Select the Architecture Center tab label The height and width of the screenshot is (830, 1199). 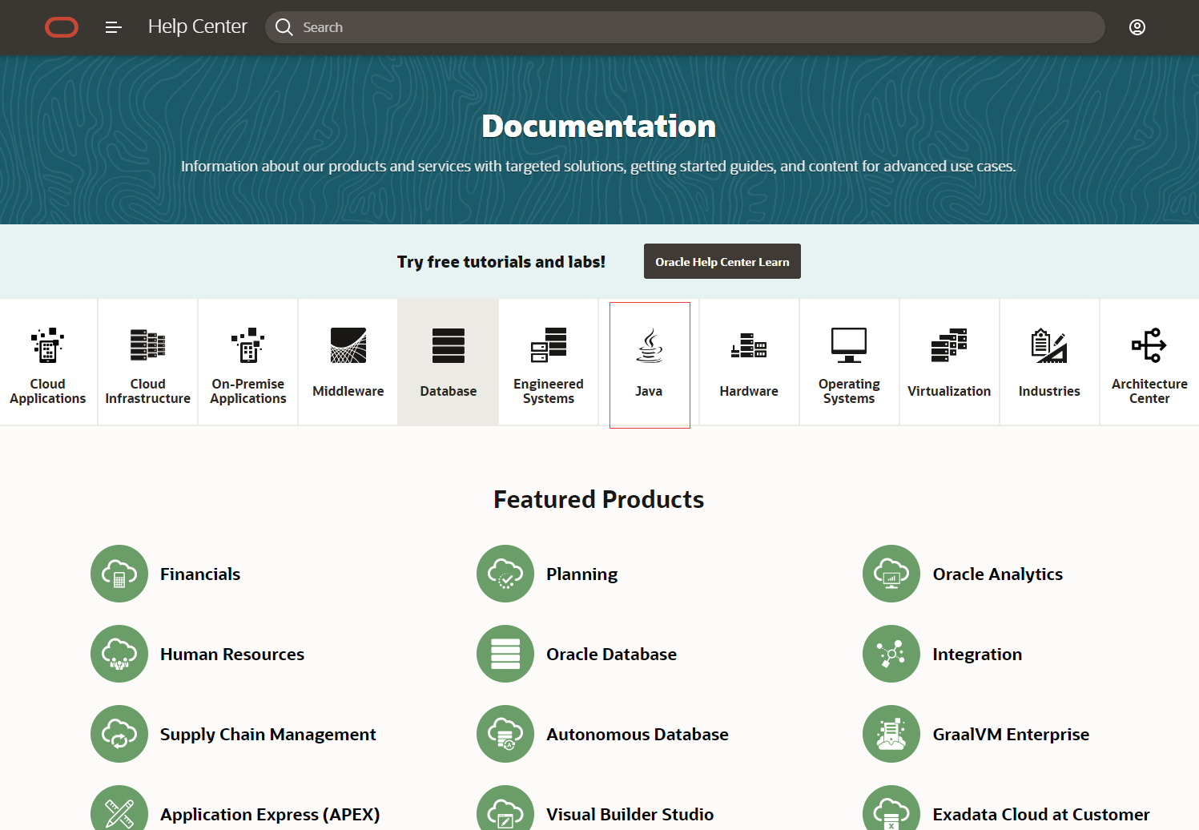[1149, 391]
